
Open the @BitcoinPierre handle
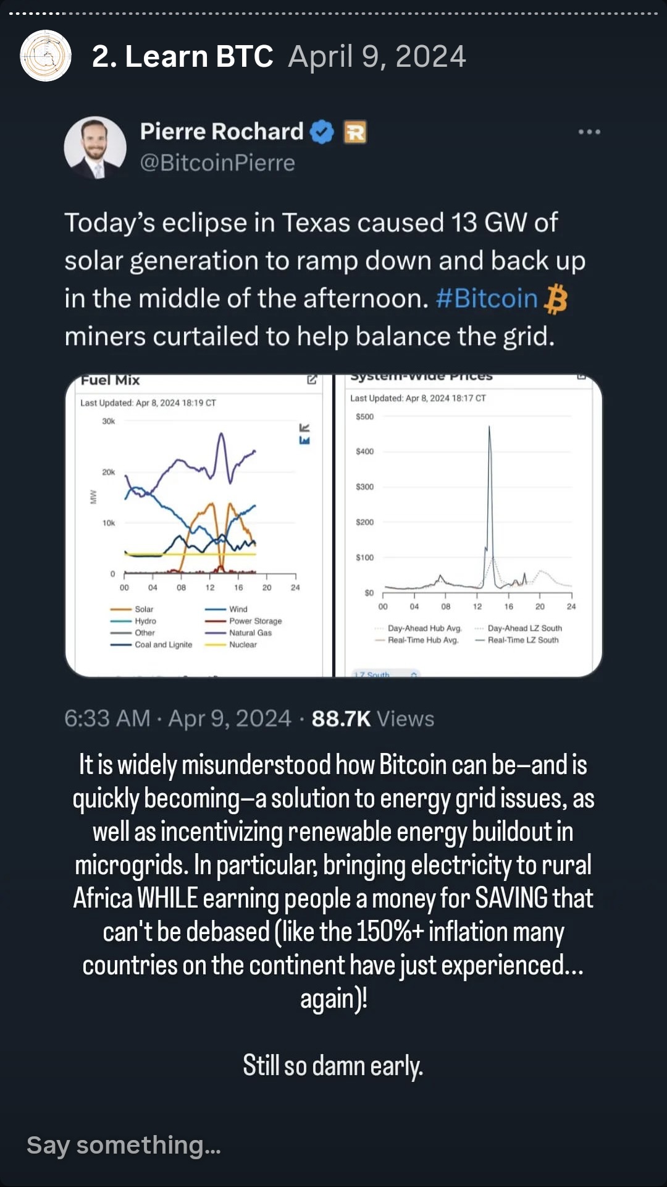pos(217,163)
